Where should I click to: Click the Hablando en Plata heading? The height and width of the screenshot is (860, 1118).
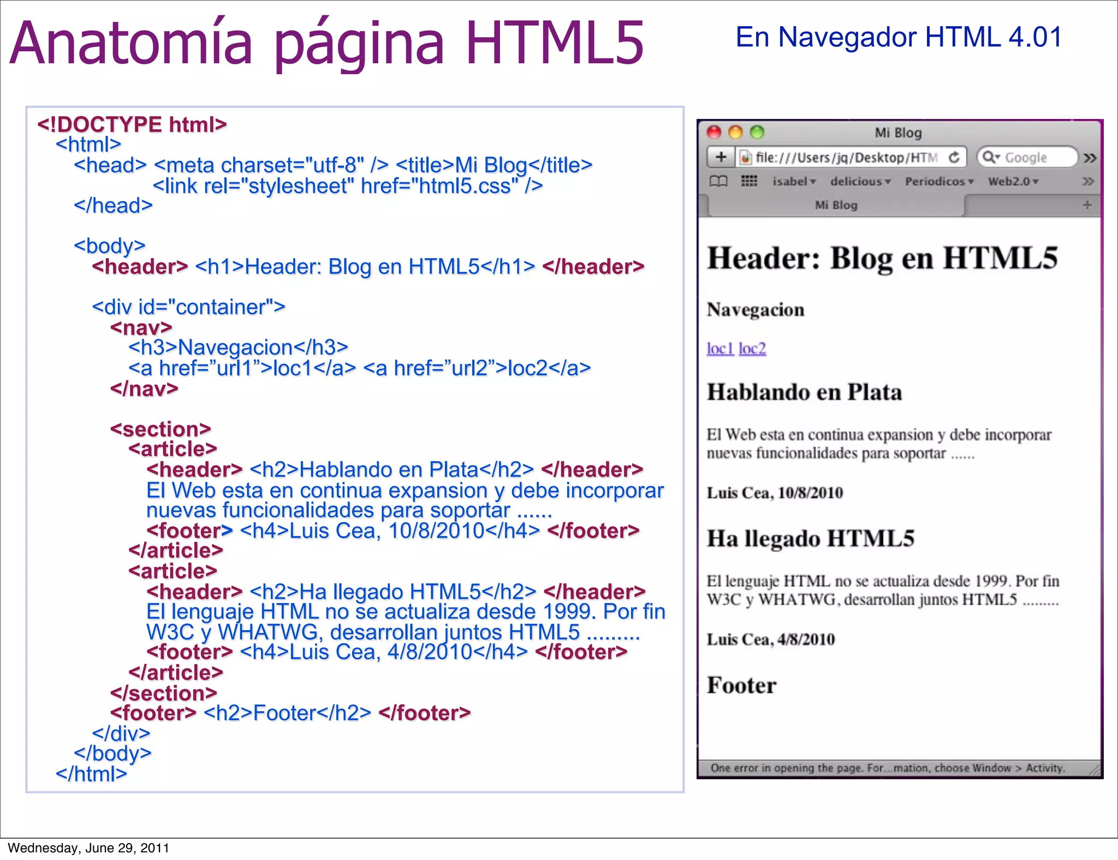tap(804, 392)
